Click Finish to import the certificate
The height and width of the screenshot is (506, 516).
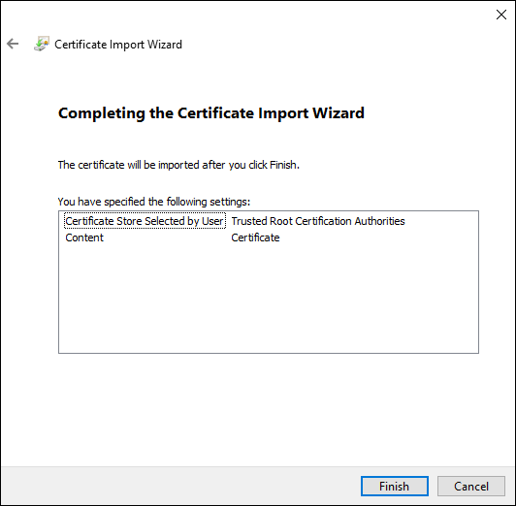click(x=394, y=486)
